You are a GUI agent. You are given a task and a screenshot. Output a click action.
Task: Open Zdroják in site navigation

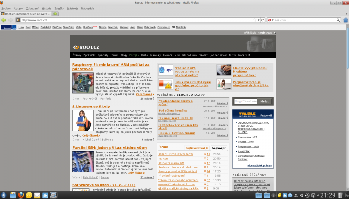134,55
